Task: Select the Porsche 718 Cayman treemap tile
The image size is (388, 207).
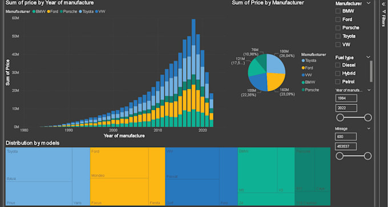Action: click(x=313, y=198)
